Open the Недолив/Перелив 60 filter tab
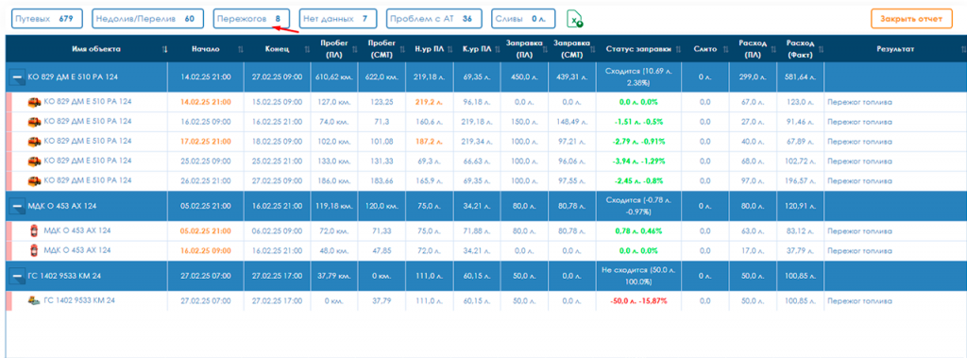Screen dimensions: 967x358 (x=147, y=19)
